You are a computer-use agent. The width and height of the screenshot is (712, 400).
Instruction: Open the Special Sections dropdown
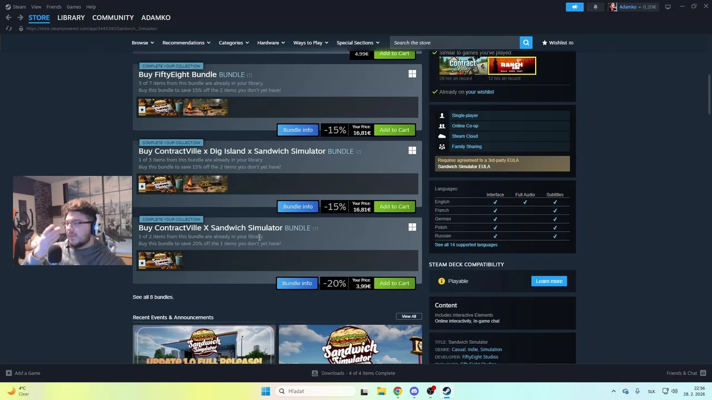pyautogui.click(x=358, y=43)
